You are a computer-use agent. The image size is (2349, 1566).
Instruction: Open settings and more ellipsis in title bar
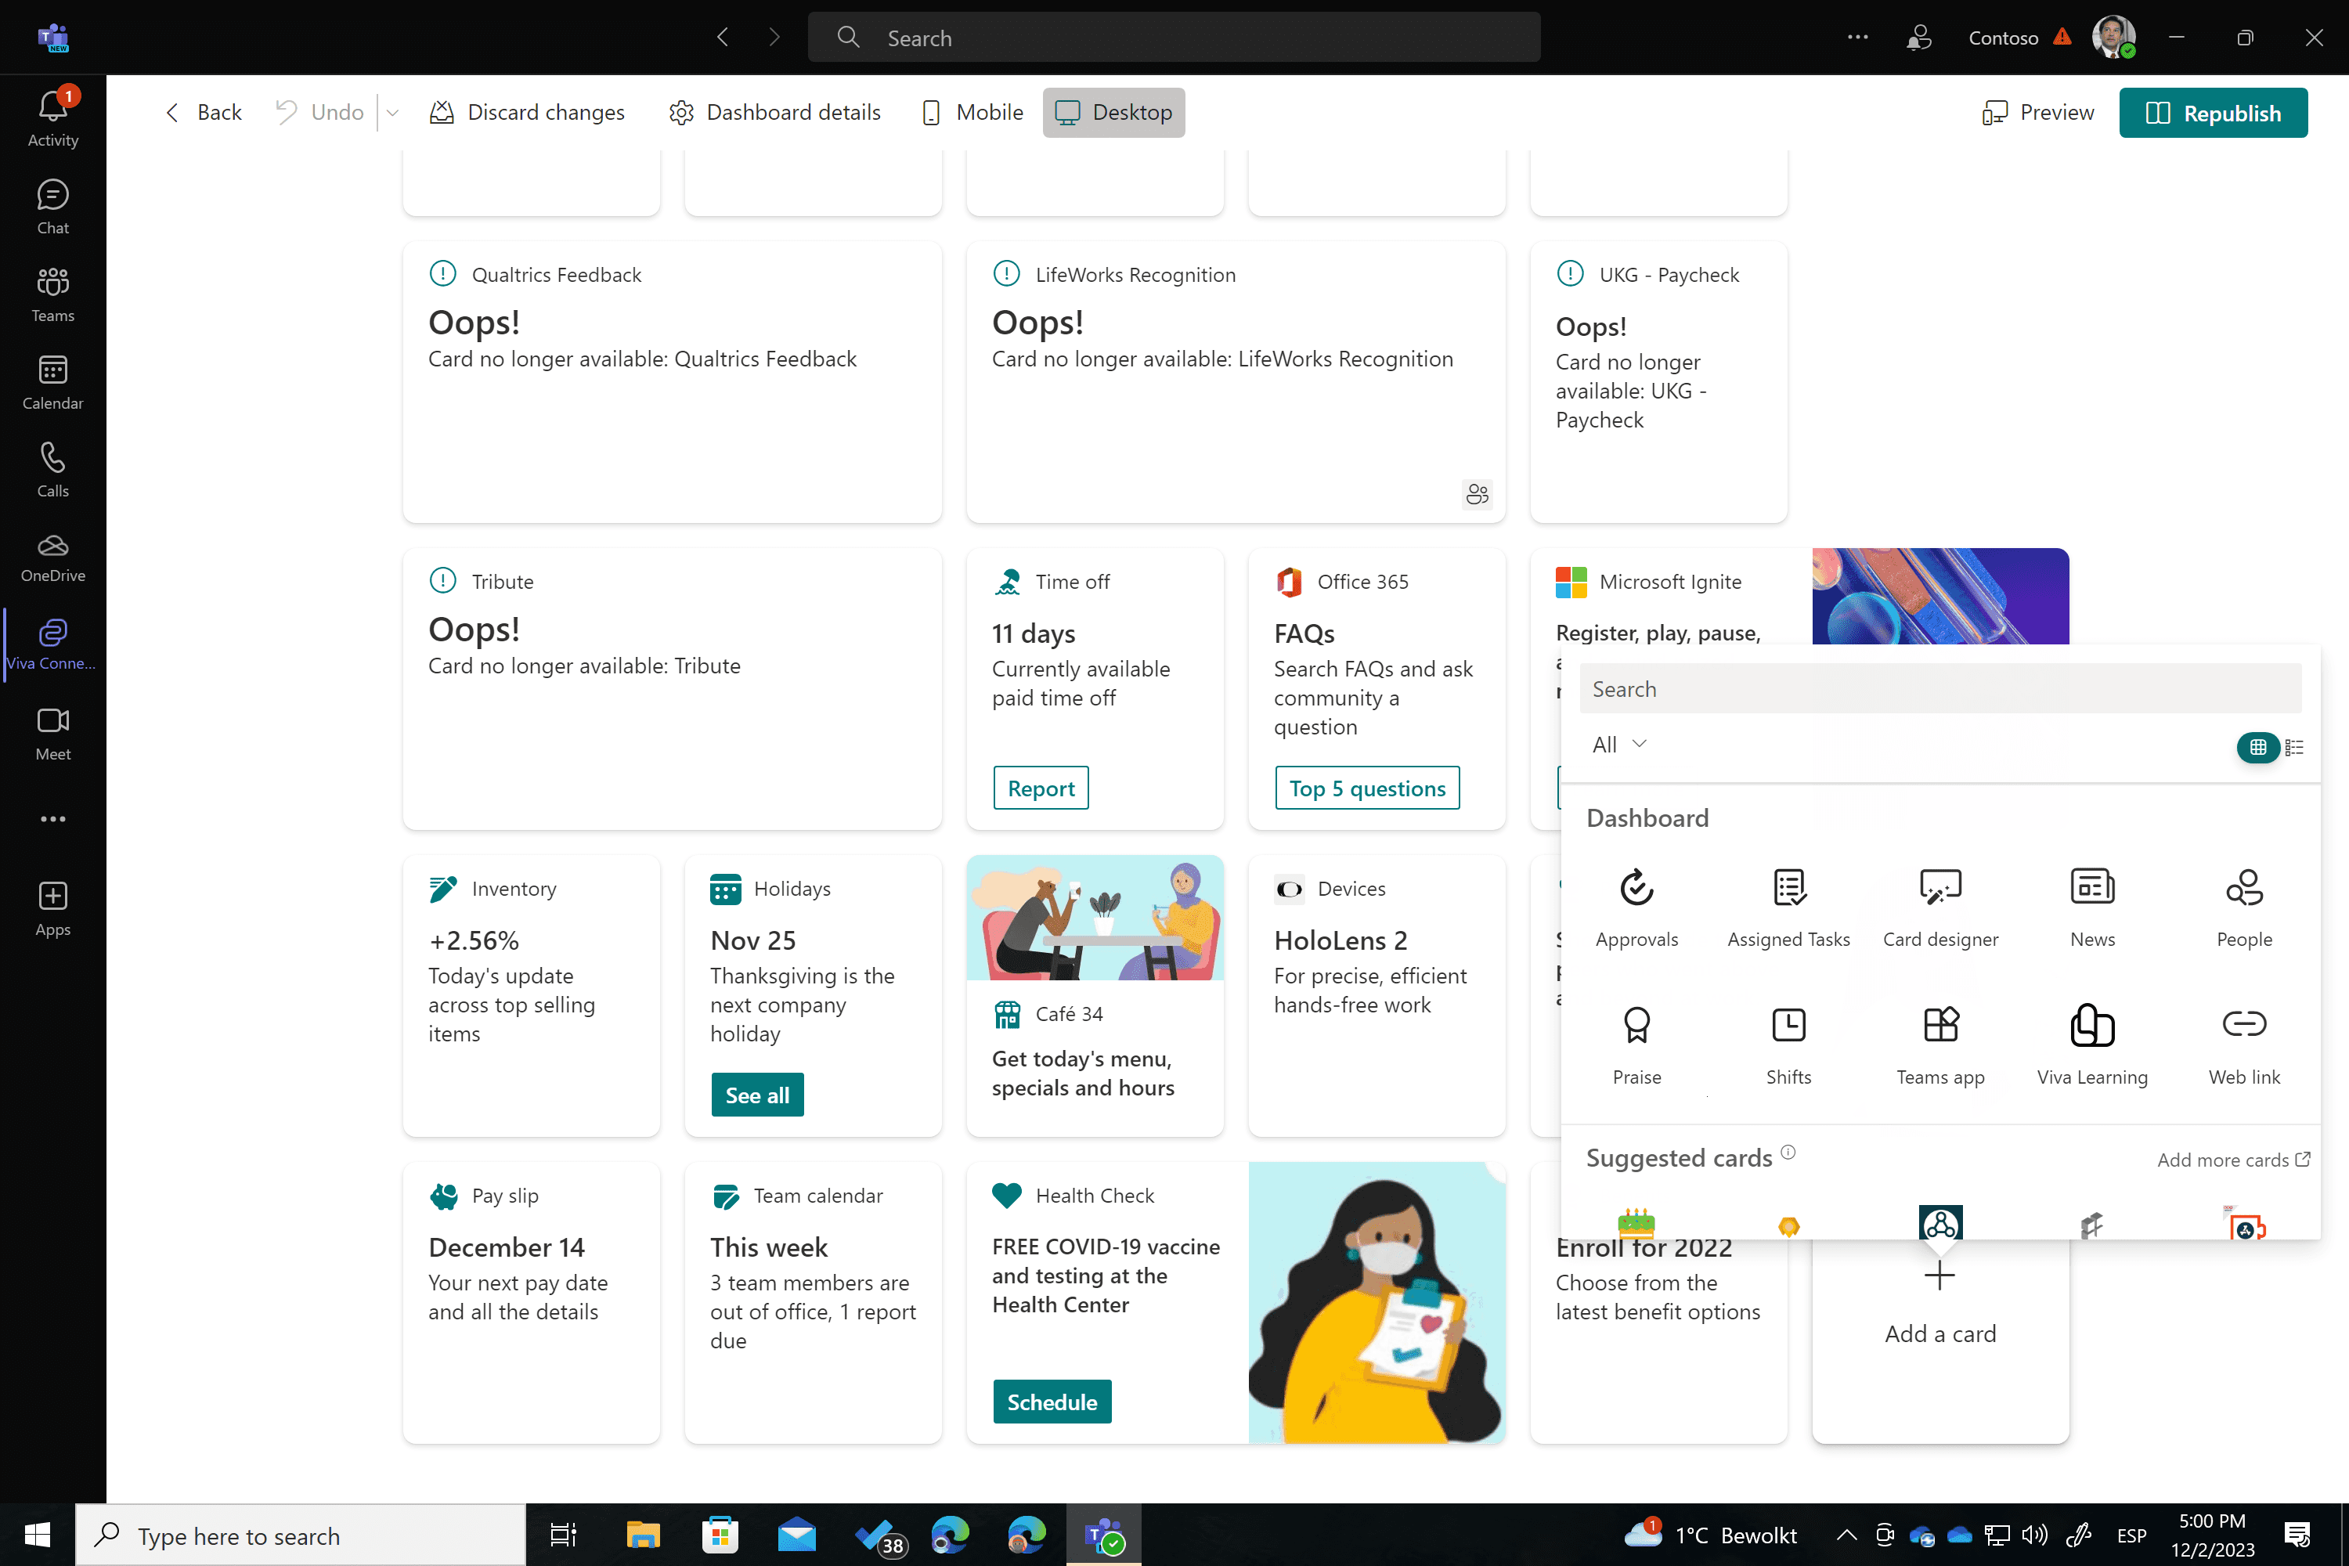[x=1856, y=37]
